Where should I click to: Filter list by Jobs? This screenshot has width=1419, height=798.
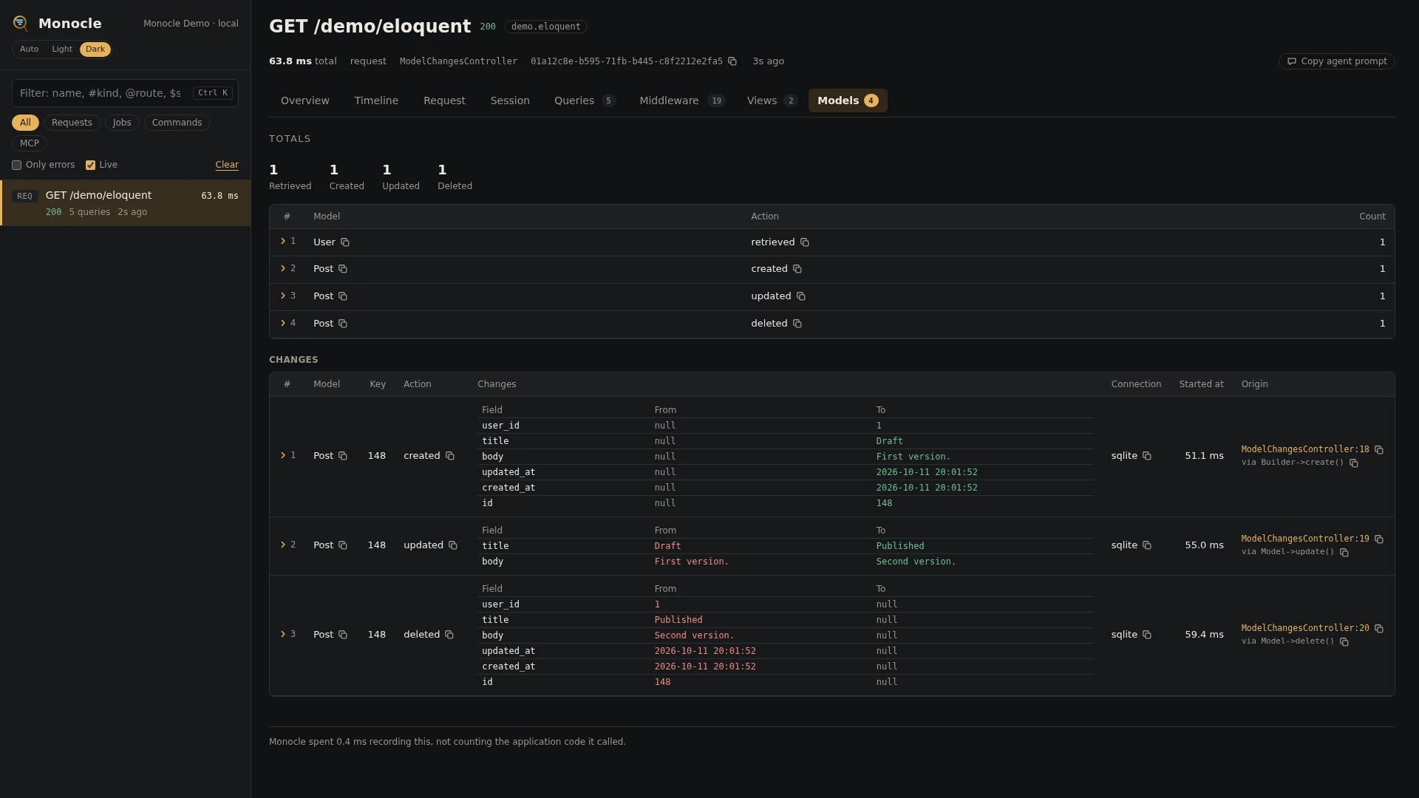[x=122, y=123]
